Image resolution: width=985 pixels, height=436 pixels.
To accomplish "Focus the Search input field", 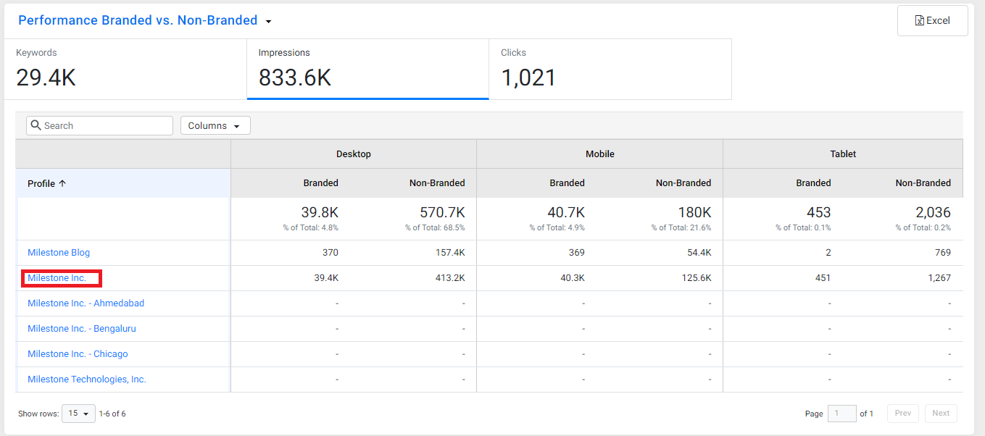I will pos(100,125).
